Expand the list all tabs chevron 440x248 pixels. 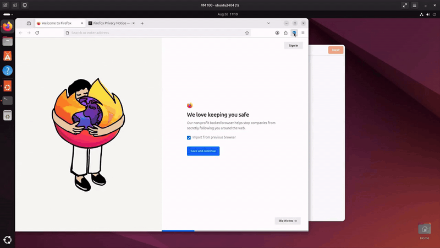pos(268,23)
